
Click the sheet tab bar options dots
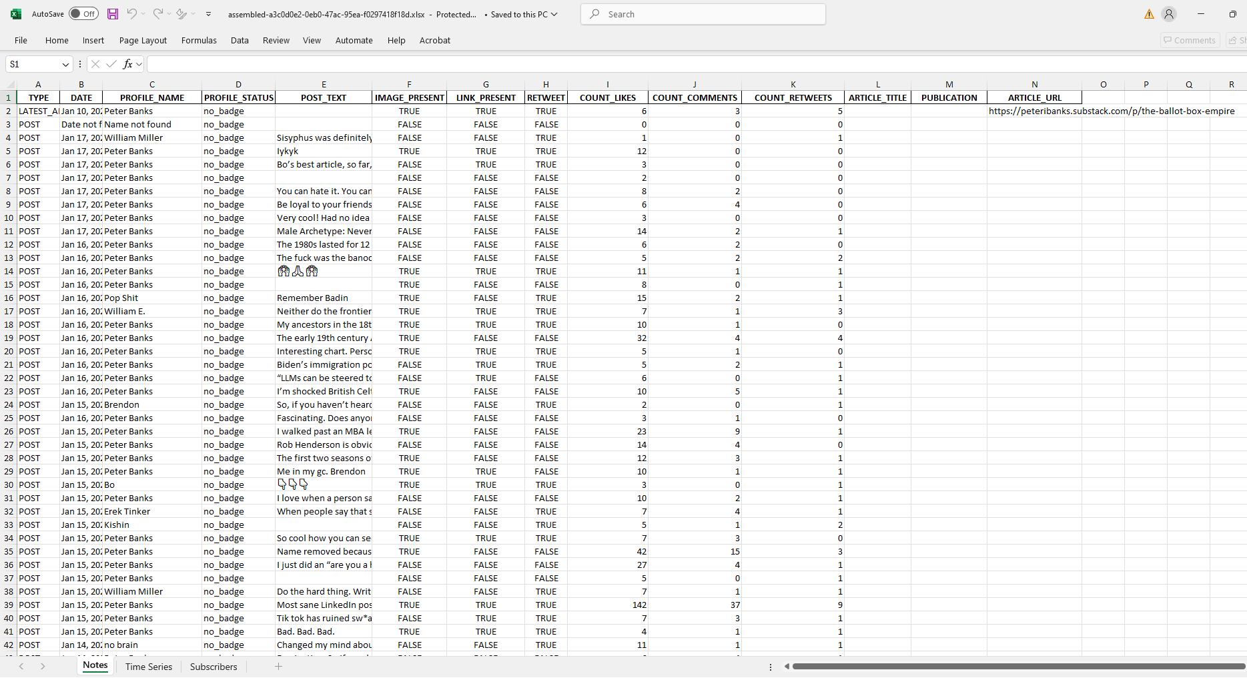[x=770, y=667]
